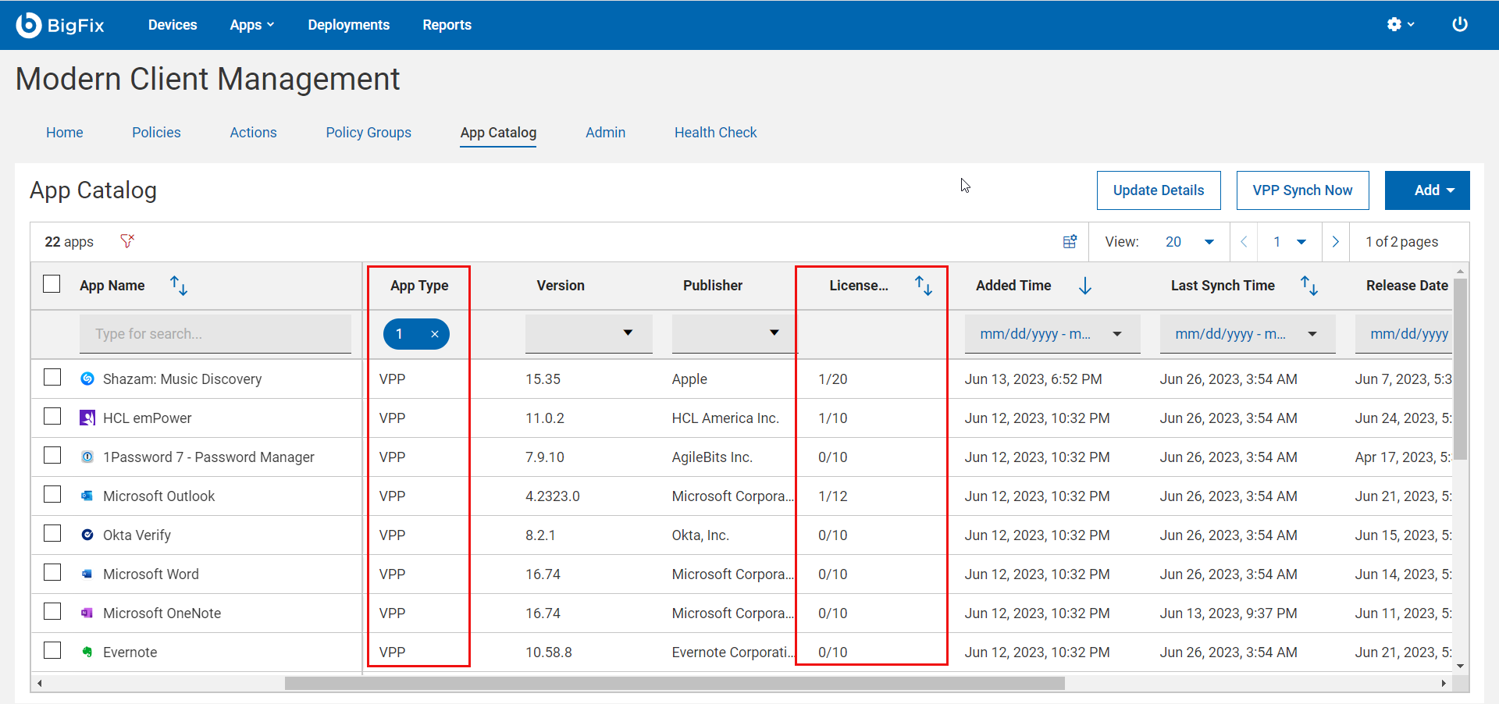Sort Added Time with down arrow
Viewport: 1499px width, 704px height.
(1085, 286)
